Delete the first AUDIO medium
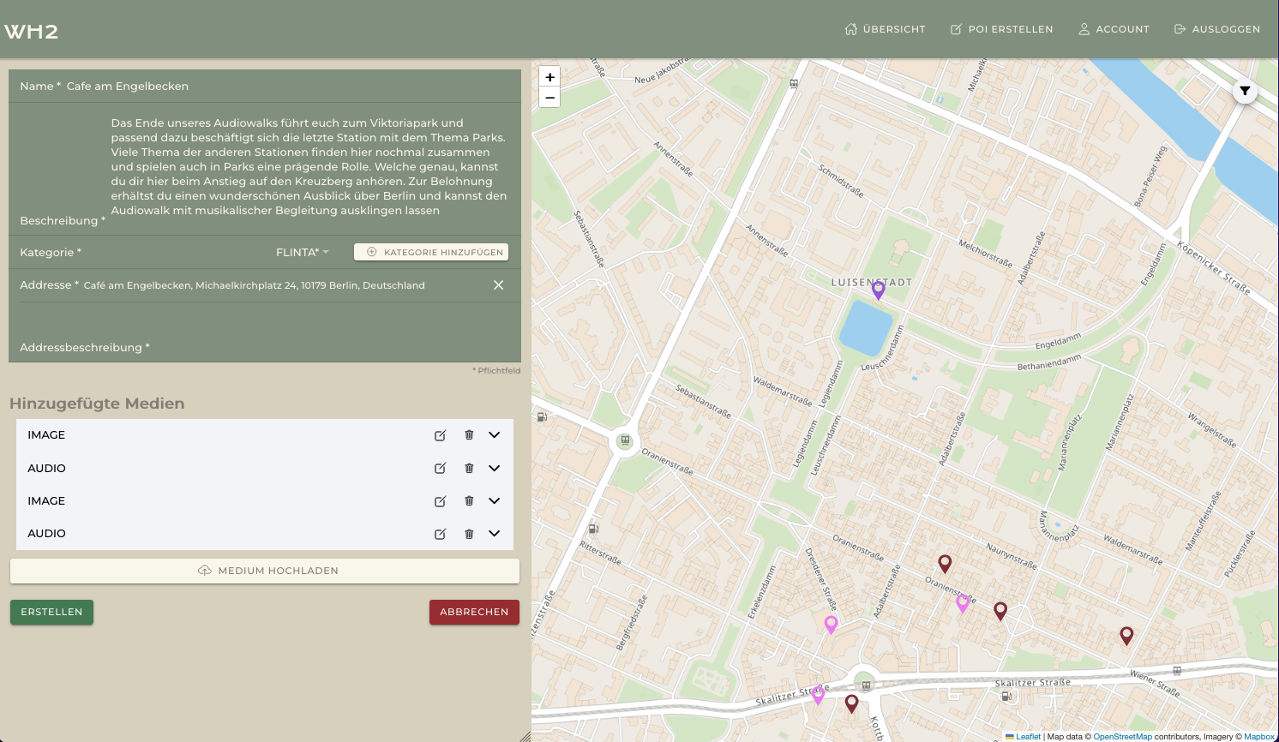1279x742 pixels. pos(469,469)
